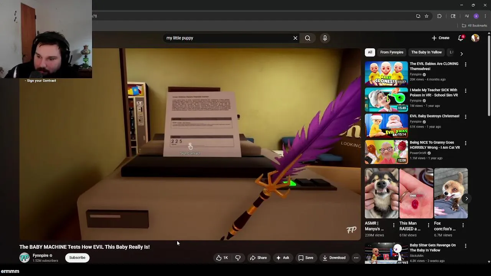491x276 pixels.
Task: Open options for Teacher SICK video
Action: pyautogui.click(x=466, y=91)
